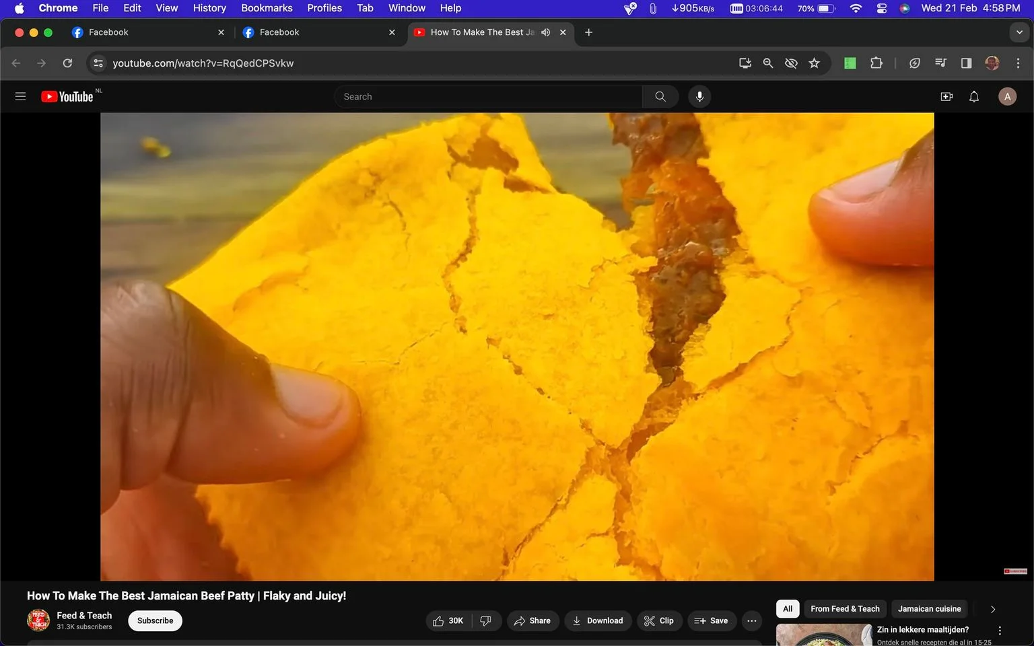Screen dimensions: 1034x646
Task: Dislike the video with thumbs down
Action: (486, 620)
